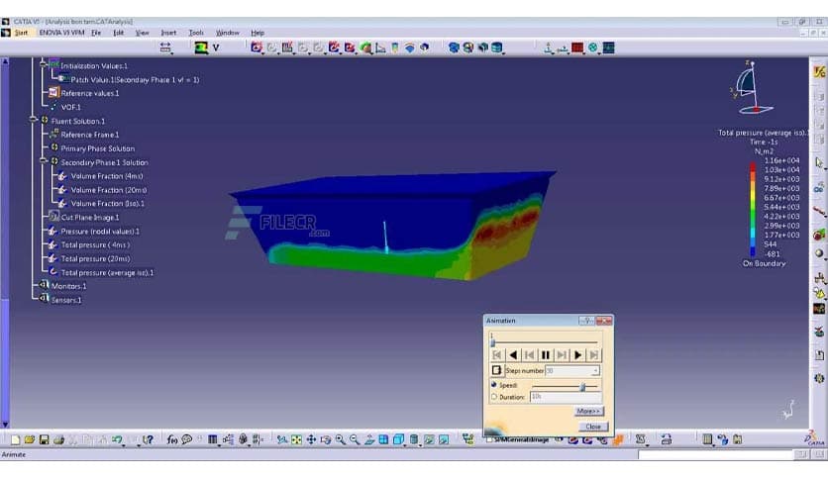The height and width of the screenshot is (479, 828).
Task: Open the Start menu
Action: click(21, 33)
